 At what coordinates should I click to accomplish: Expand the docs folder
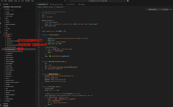(x=7, y=18)
